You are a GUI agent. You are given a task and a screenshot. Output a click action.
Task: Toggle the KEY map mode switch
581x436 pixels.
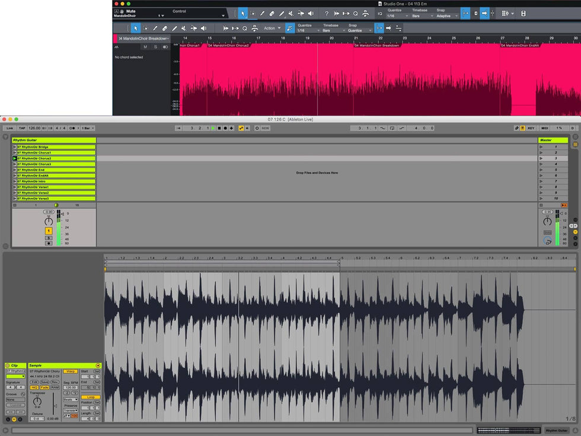click(531, 128)
